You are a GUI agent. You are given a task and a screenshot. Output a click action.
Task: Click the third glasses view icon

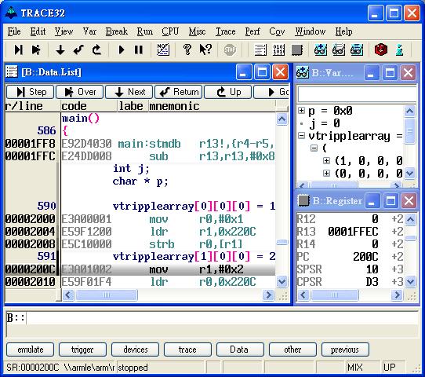click(357, 50)
